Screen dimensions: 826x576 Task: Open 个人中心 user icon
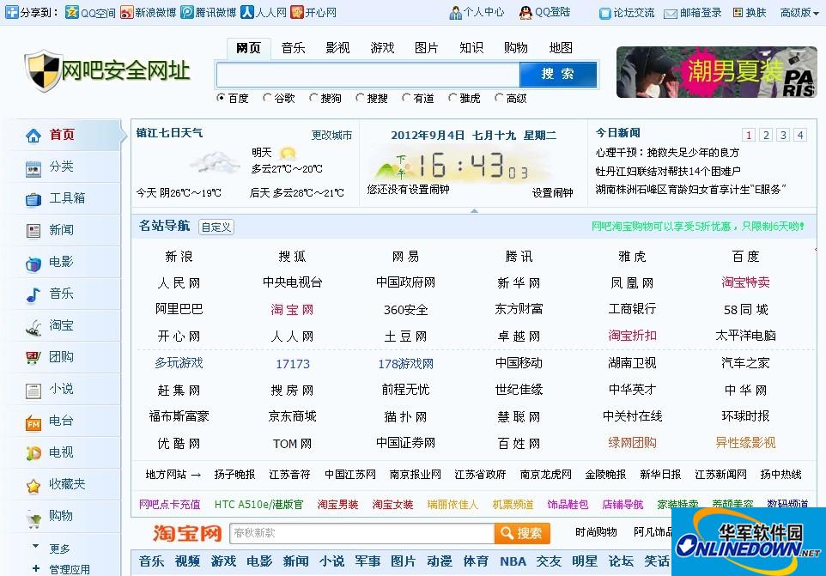pos(455,13)
